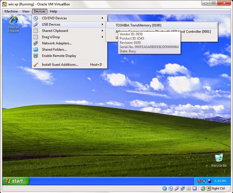Attach TOSHIBA TransMemory [0100] USB device

162,25
